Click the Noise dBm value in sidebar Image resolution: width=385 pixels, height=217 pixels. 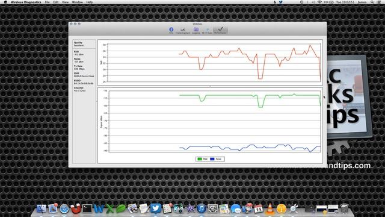point(79,61)
